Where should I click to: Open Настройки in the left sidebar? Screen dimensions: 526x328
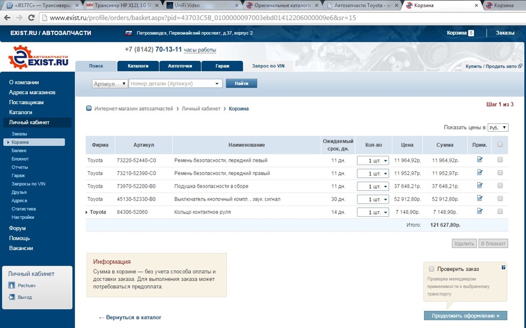[x=23, y=217]
